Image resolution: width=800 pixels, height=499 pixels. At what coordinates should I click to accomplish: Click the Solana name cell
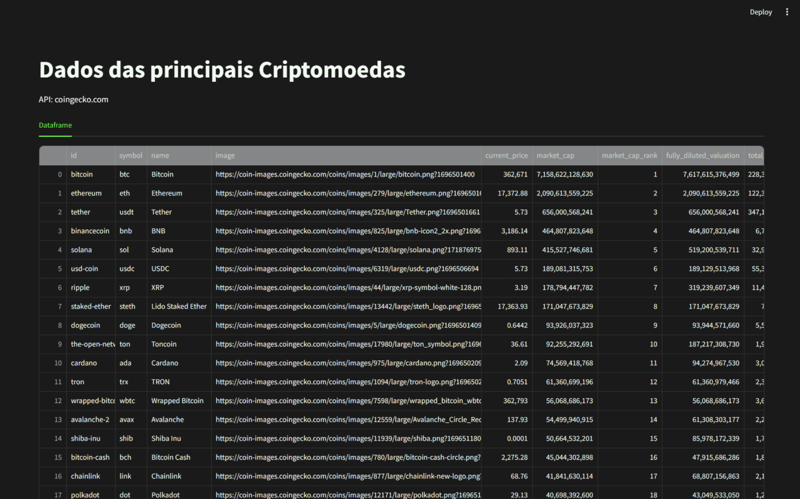[162, 250]
